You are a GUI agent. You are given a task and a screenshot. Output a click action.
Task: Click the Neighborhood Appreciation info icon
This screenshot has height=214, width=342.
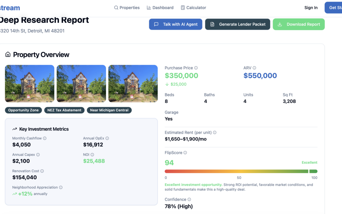click(x=61, y=187)
